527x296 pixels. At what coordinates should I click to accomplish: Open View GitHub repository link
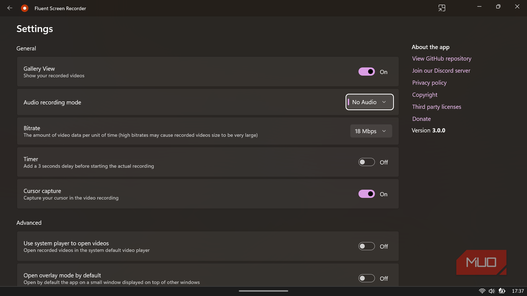441,58
